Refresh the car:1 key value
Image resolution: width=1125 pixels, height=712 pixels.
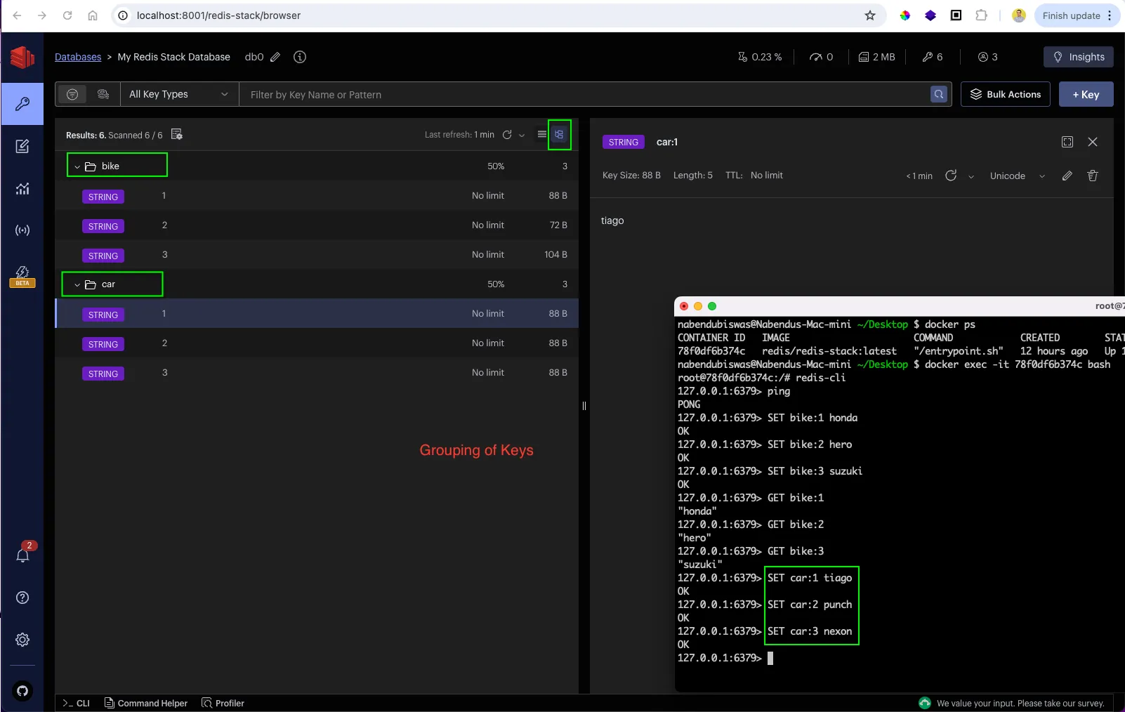tap(951, 176)
